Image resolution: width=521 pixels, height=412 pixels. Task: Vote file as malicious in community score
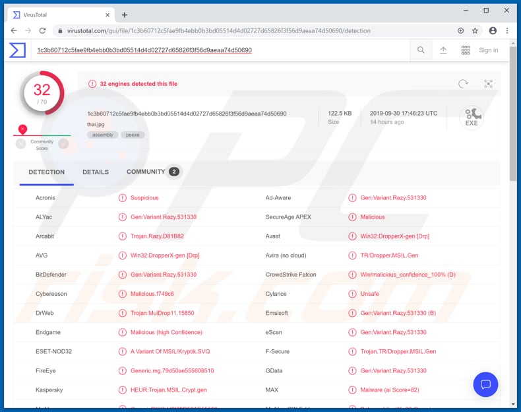pyautogui.click(x=20, y=144)
